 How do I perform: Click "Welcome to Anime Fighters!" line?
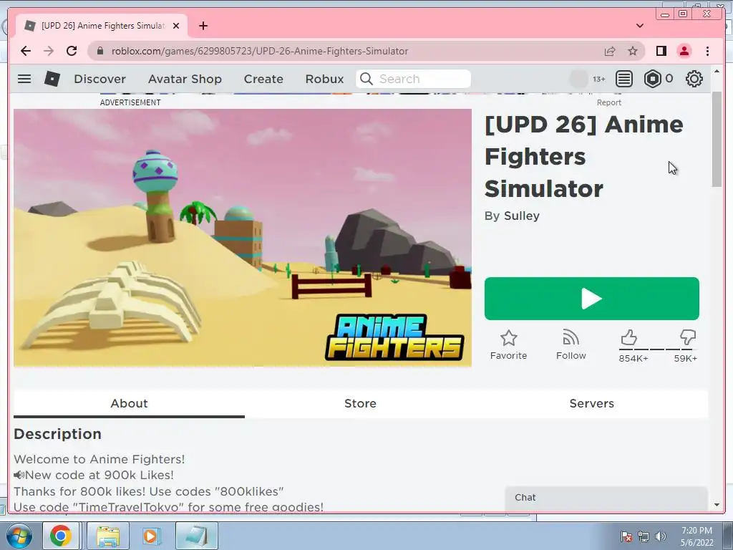click(99, 459)
